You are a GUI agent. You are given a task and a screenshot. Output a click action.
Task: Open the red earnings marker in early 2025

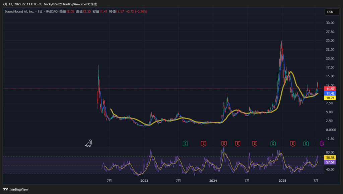[293, 143]
